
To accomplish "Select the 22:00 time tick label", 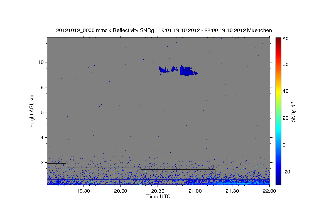I will tap(270, 191).
